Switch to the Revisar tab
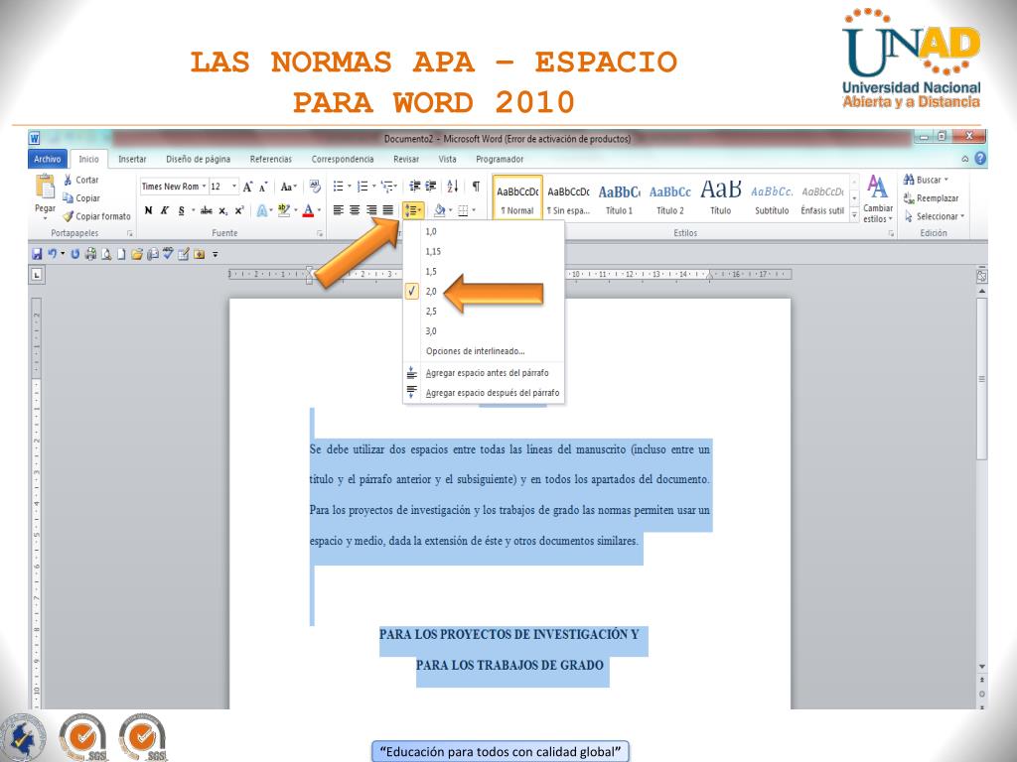The width and height of the screenshot is (1017, 762). click(406, 159)
